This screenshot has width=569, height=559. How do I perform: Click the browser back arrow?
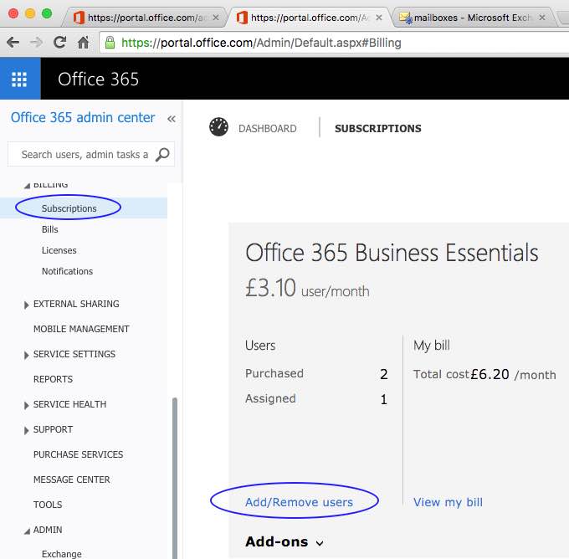(x=13, y=43)
